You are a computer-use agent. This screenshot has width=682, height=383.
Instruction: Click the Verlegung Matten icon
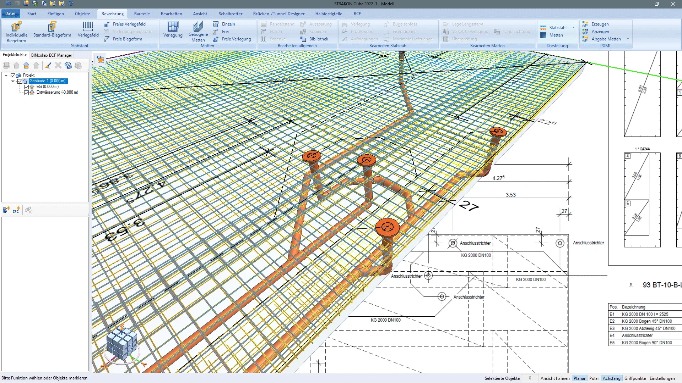173,27
